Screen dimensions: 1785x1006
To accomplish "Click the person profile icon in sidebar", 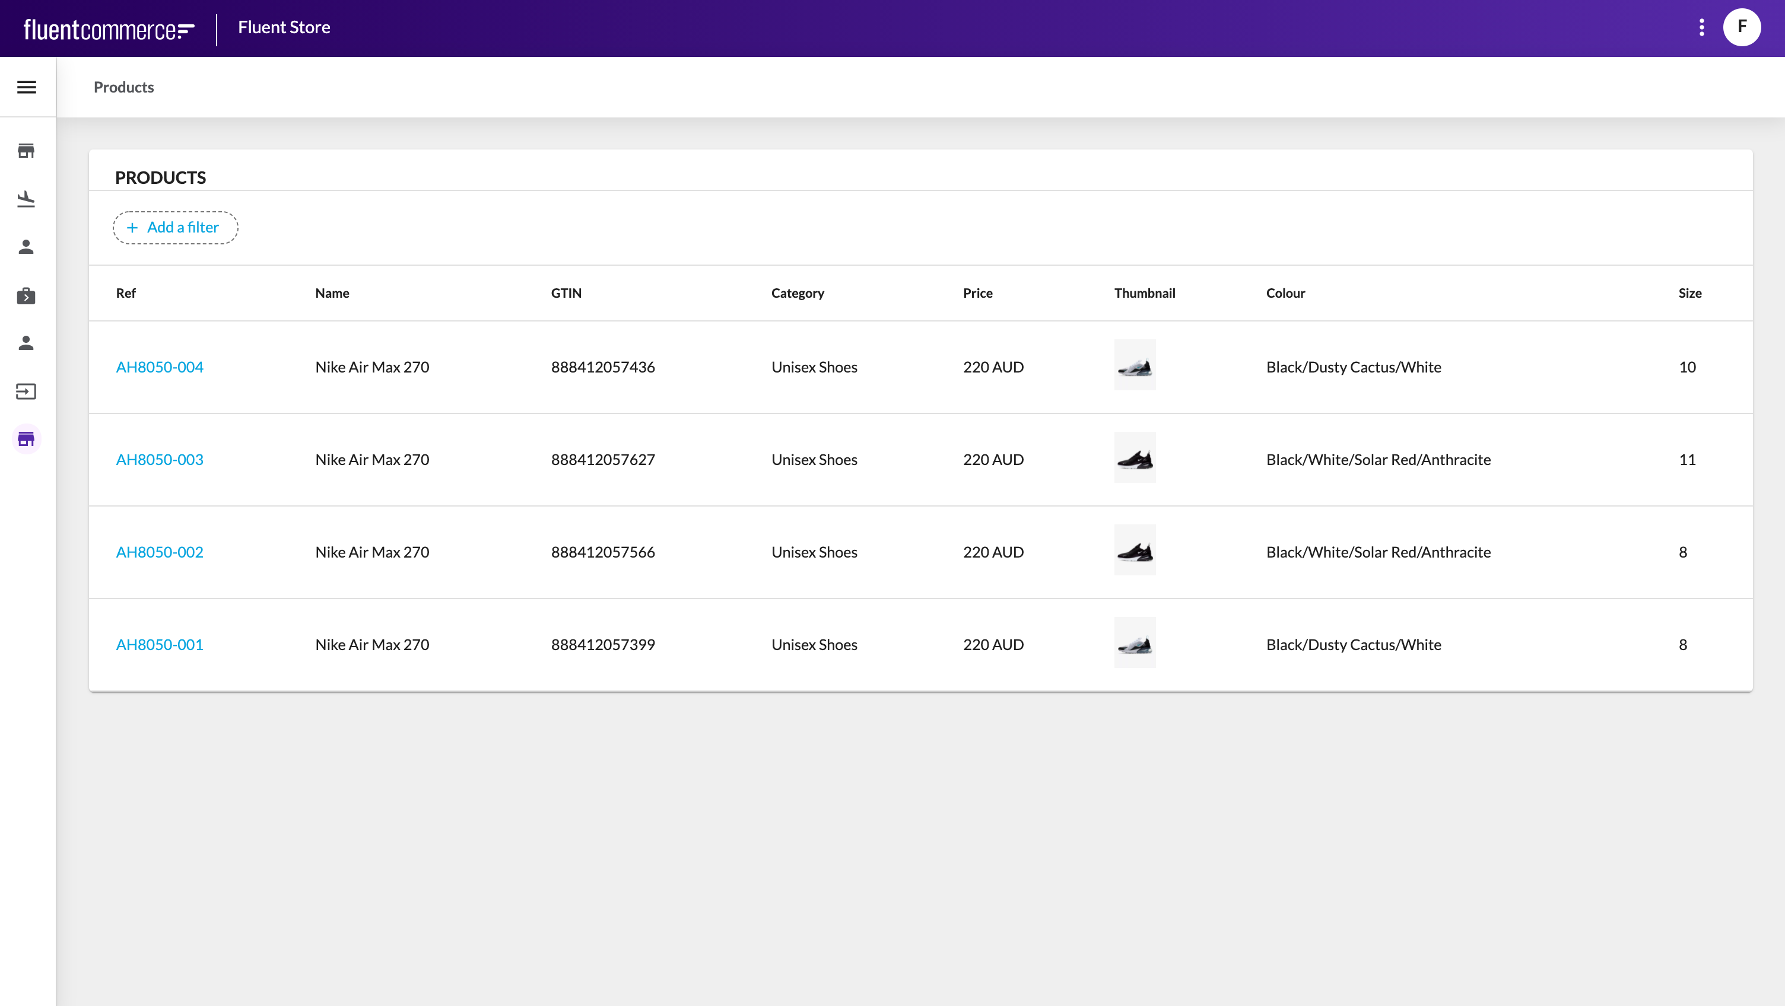I will click(27, 246).
